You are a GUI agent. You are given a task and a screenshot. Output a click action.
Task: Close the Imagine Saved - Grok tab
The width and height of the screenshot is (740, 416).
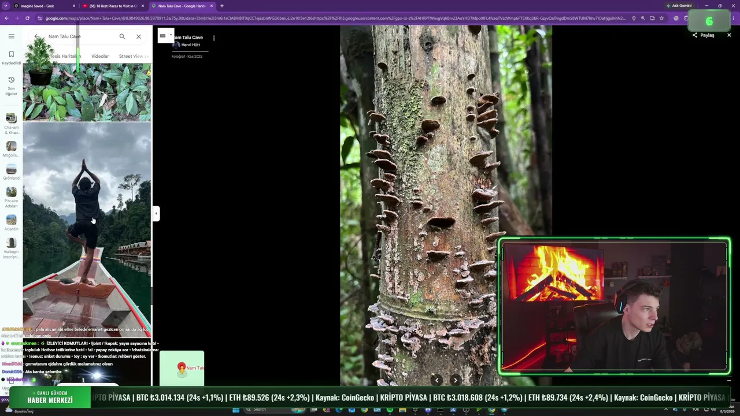coord(74,6)
